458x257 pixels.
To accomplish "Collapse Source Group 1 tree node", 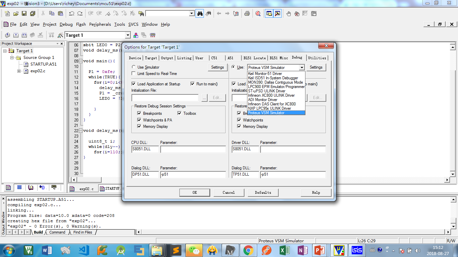I will [x=12, y=58].
